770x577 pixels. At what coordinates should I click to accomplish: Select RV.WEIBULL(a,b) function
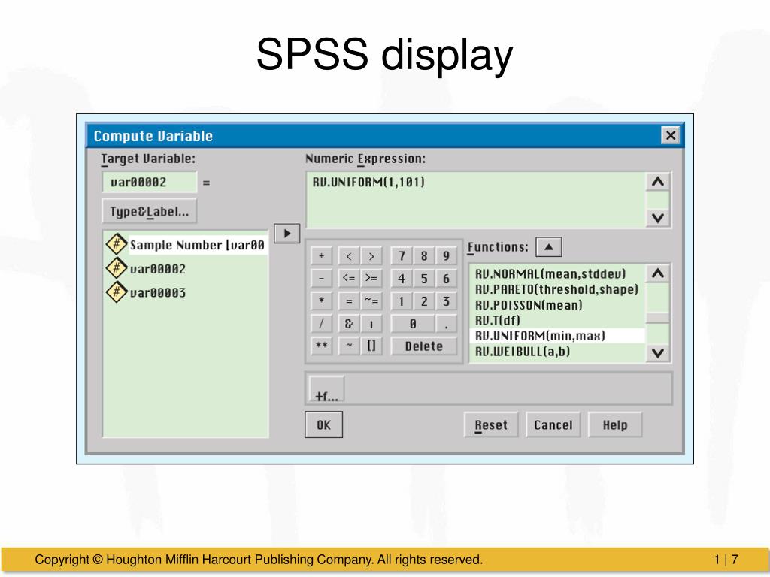(x=522, y=352)
